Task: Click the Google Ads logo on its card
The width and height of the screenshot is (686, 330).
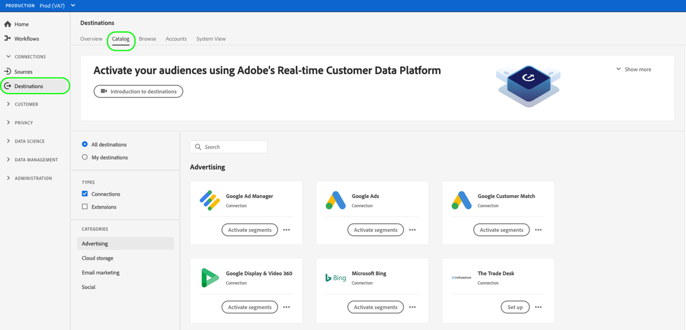Action: [x=335, y=199]
